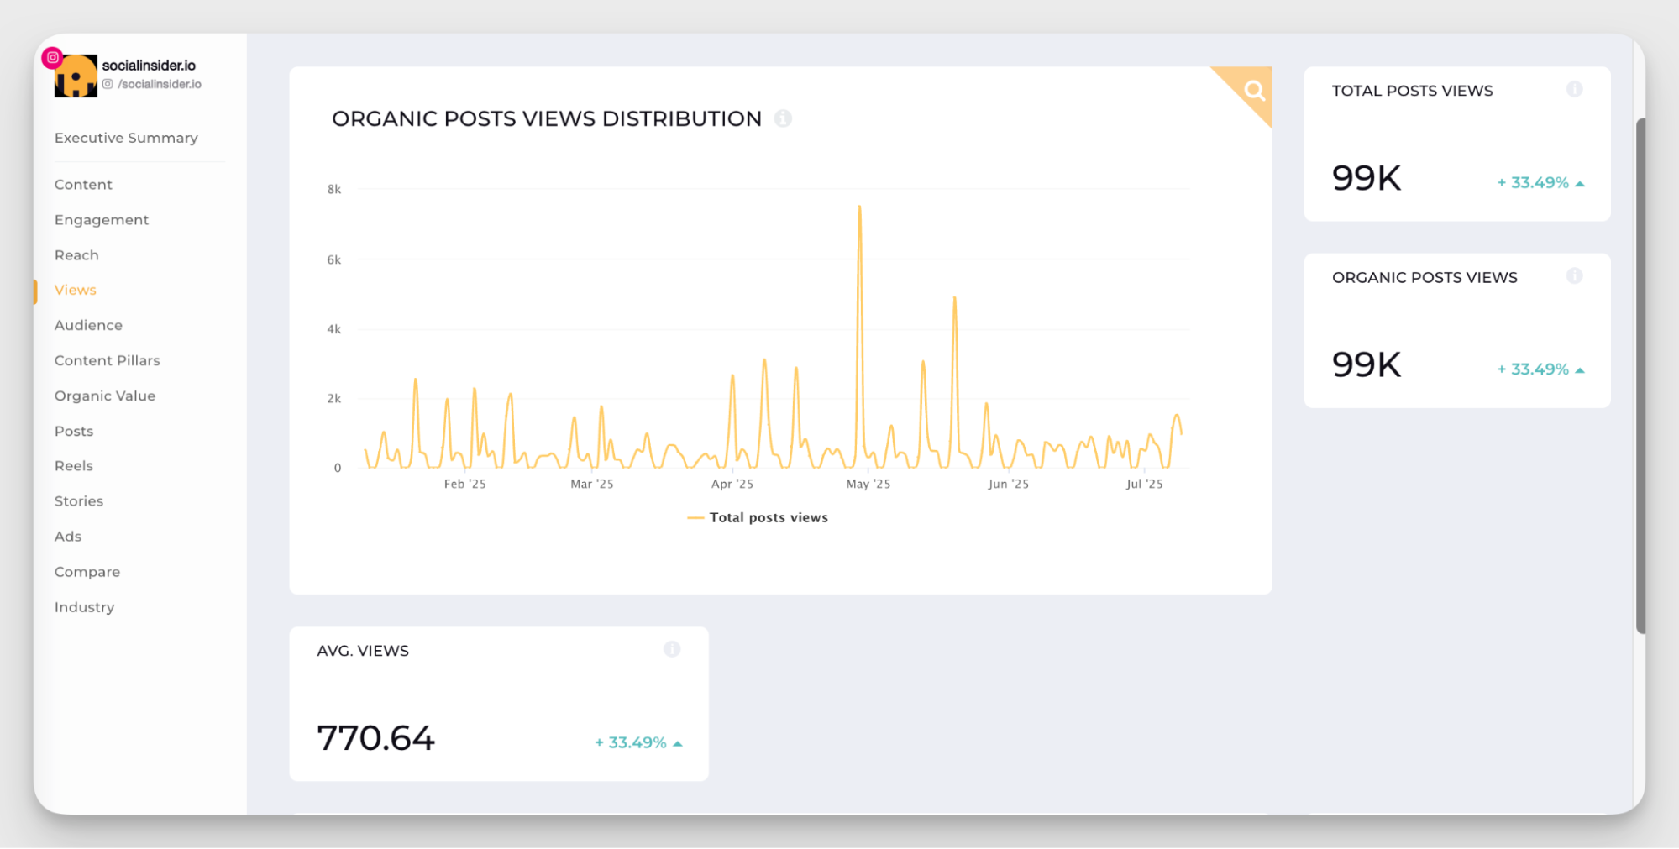1679x849 pixels.
Task: Click info icon on Total Posts Views card
Action: click(1575, 89)
